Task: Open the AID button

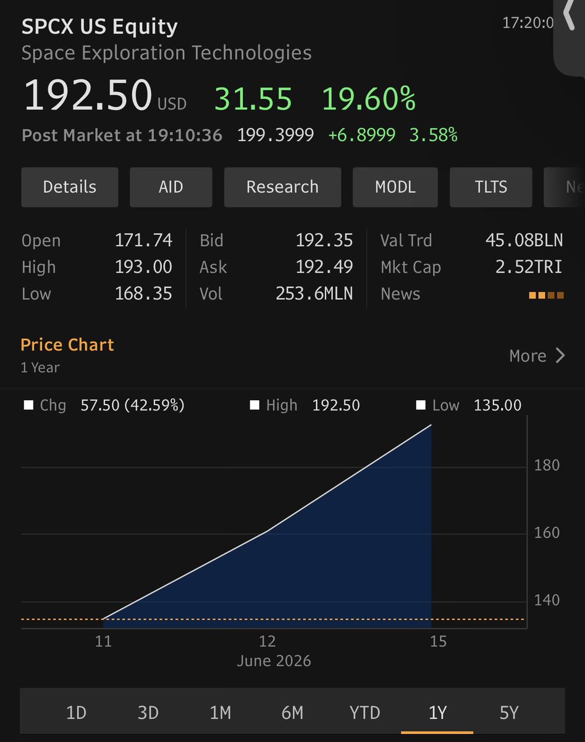Action: pyautogui.click(x=171, y=187)
